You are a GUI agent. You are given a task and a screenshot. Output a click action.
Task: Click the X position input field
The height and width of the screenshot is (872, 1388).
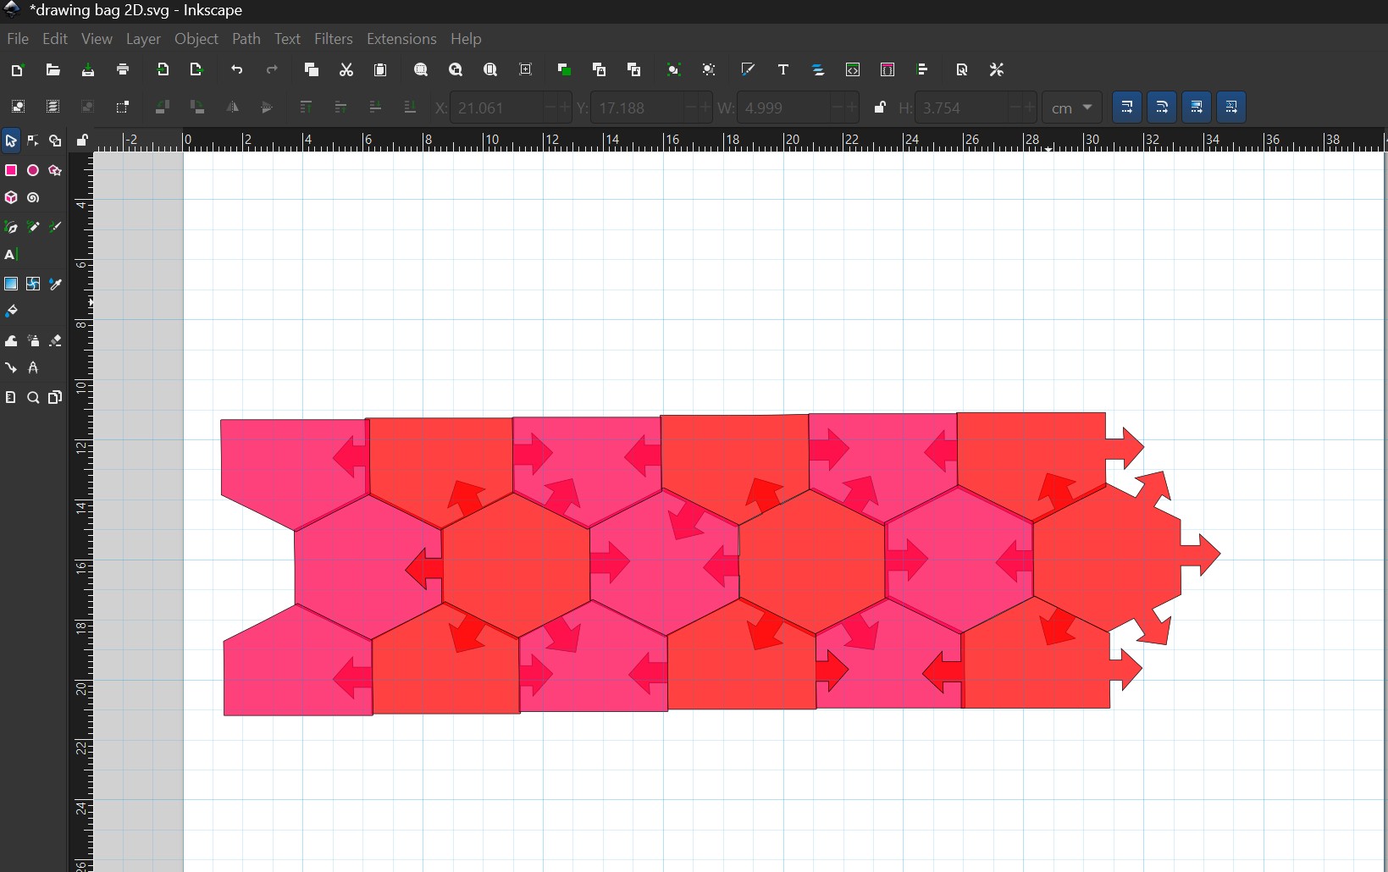pos(495,108)
